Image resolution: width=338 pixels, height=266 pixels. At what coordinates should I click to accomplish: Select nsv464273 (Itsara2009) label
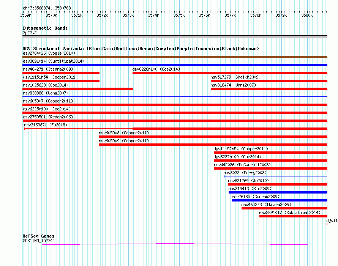(266, 205)
